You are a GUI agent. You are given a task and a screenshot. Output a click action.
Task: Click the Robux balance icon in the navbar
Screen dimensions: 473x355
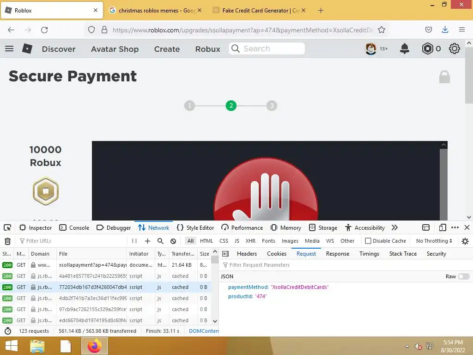(427, 49)
